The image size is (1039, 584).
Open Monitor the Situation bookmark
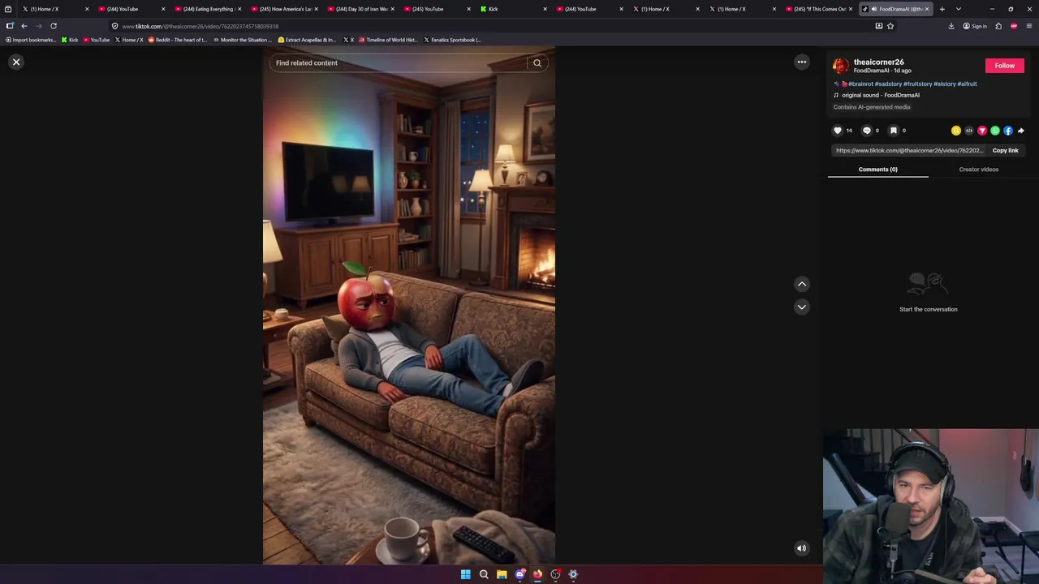tap(243, 40)
